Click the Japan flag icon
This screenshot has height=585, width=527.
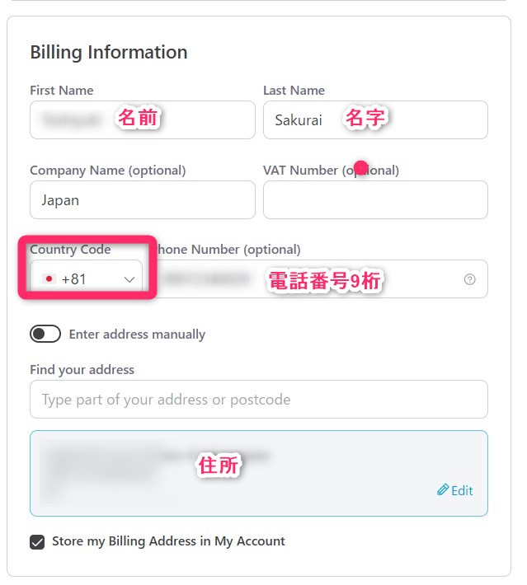49,279
